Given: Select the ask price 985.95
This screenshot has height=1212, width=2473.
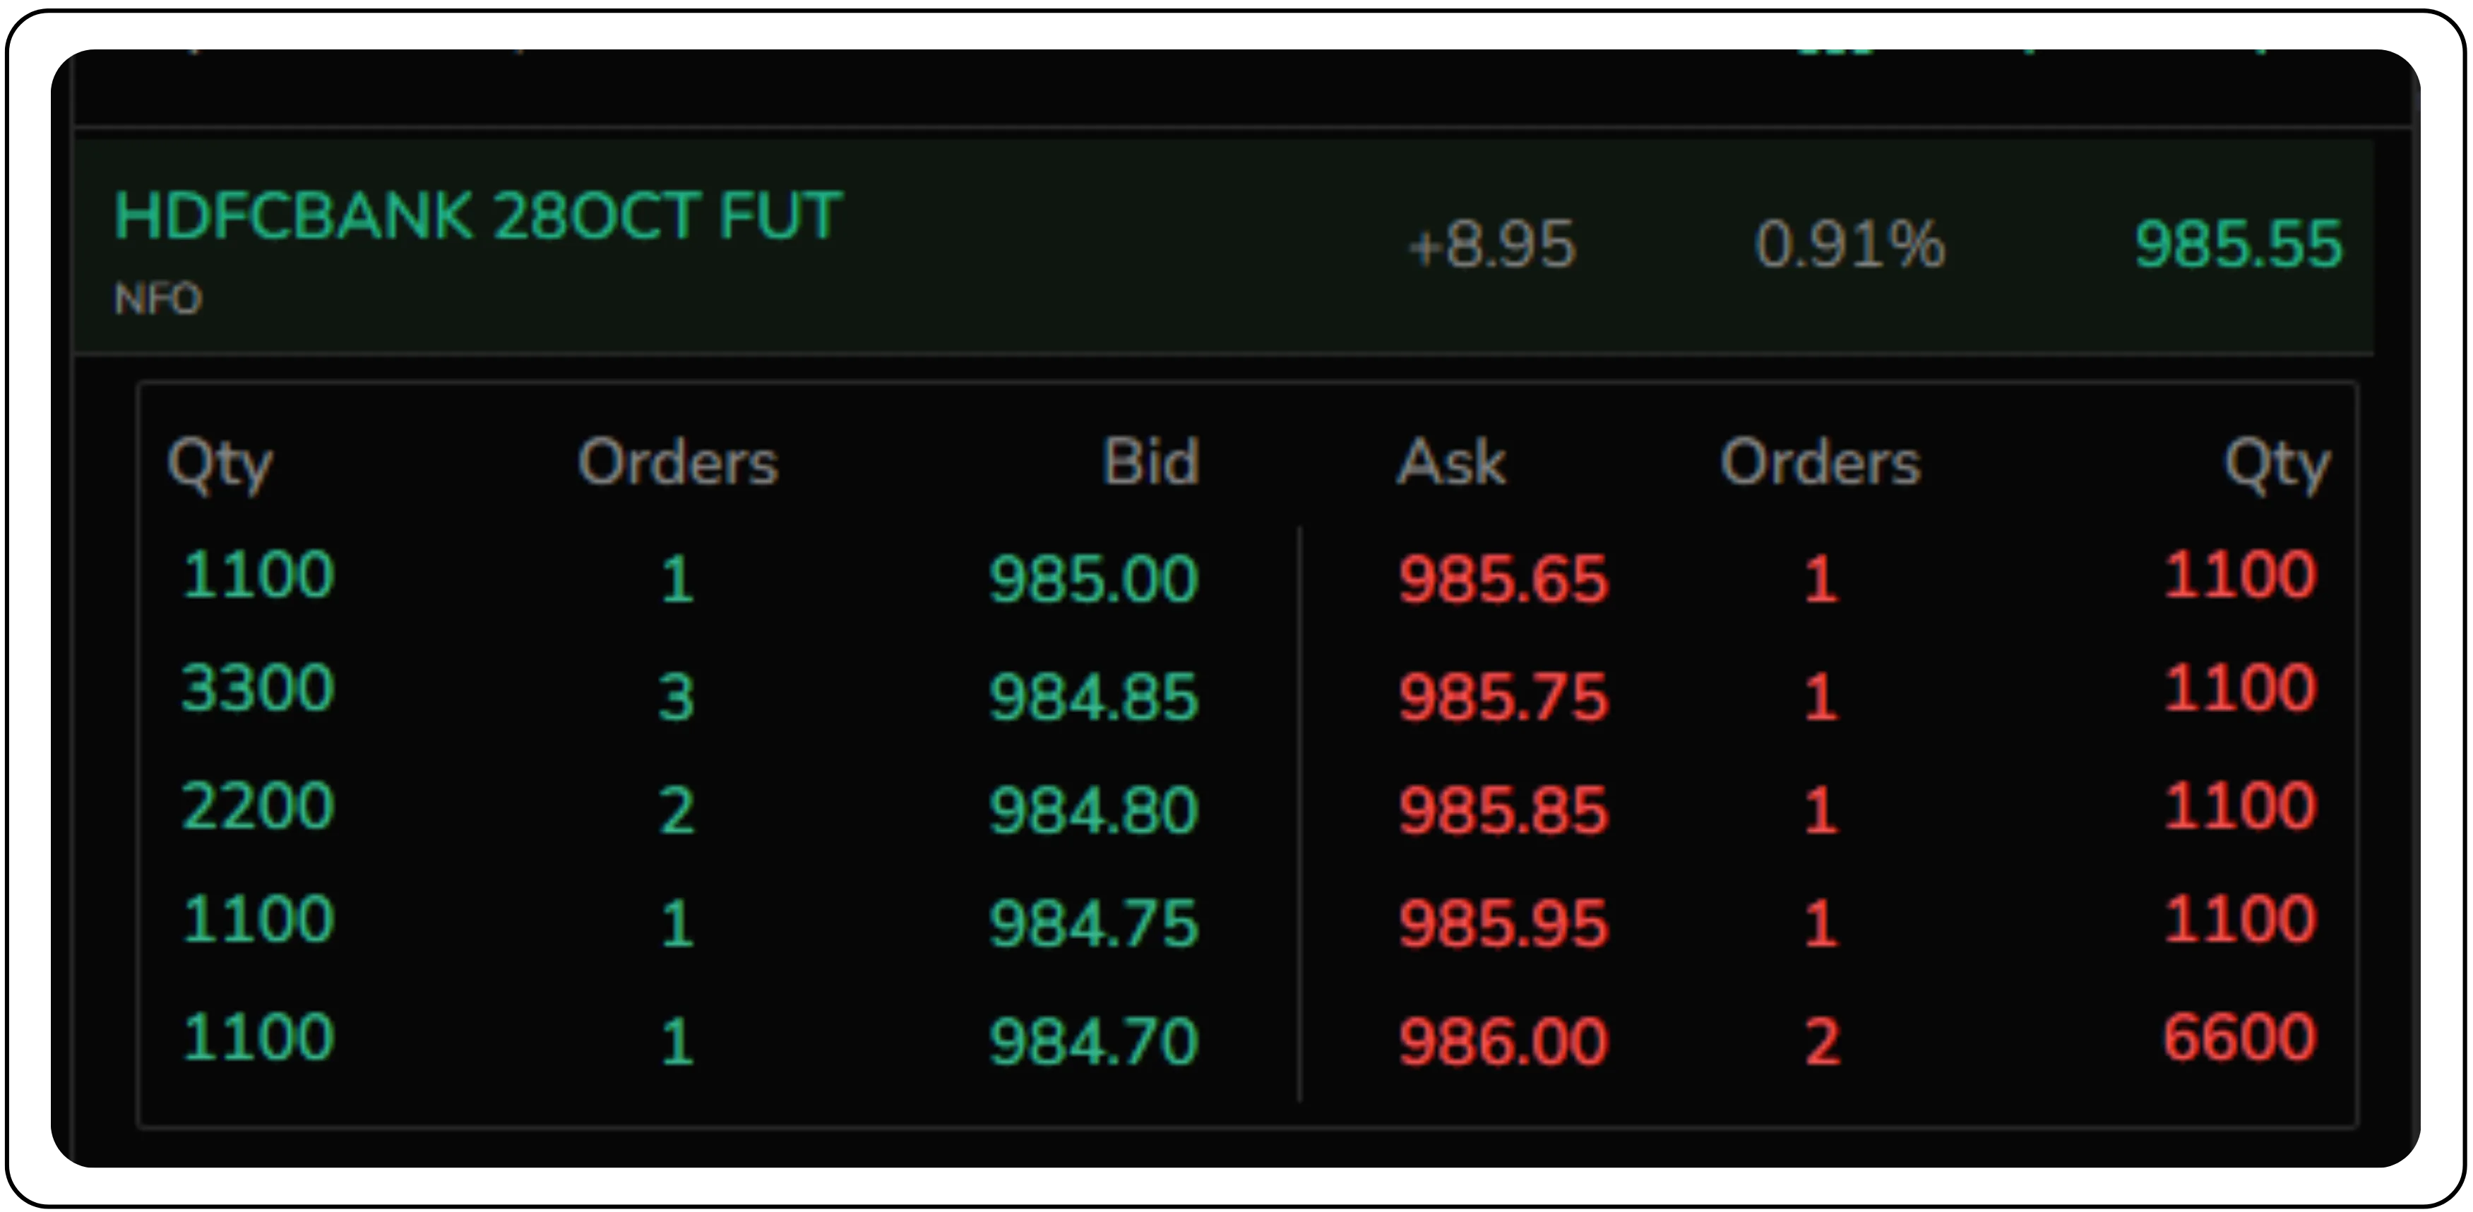Looking at the screenshot, I should 1503,923.
